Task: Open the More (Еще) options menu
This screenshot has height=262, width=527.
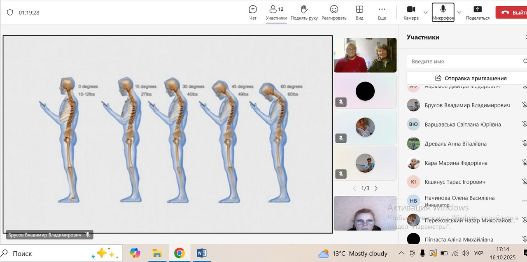Action: coord(382,12)
